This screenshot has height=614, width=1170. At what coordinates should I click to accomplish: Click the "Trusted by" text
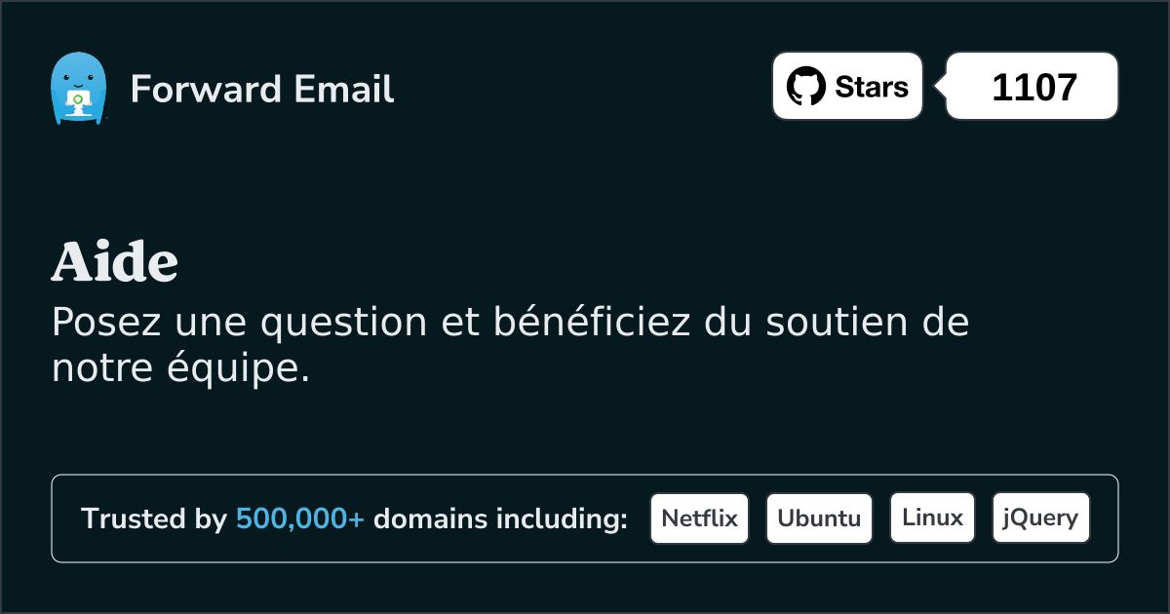[x=154, y=518]
